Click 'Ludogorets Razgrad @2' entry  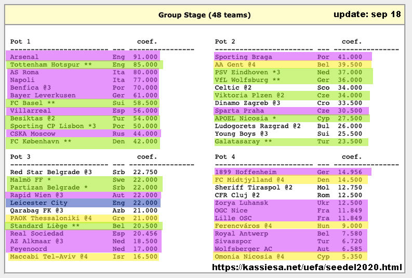point(258,126)
